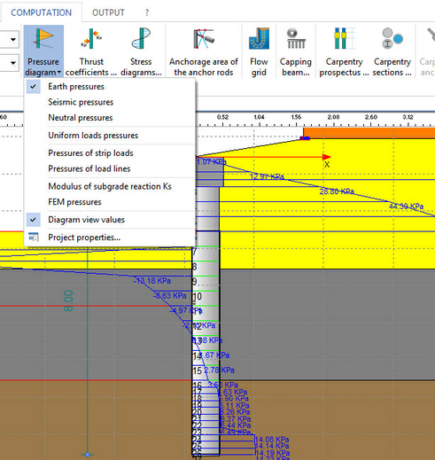Screen dimensions: 435x460
Task: Display the Flow grid
Action: pyautogui.click(x=259, y=51)
